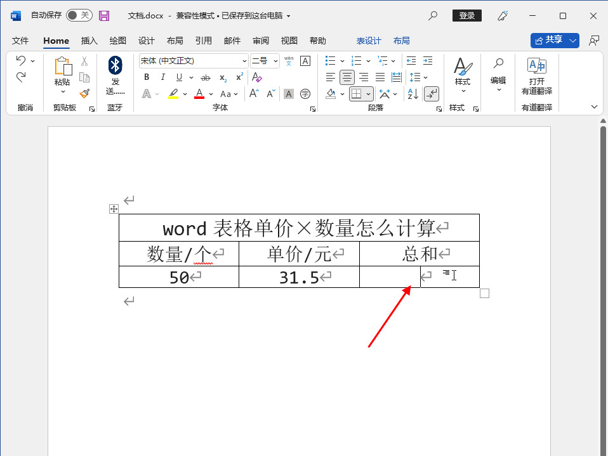Open the search magnifier in title bar

[x=433, y=16]
